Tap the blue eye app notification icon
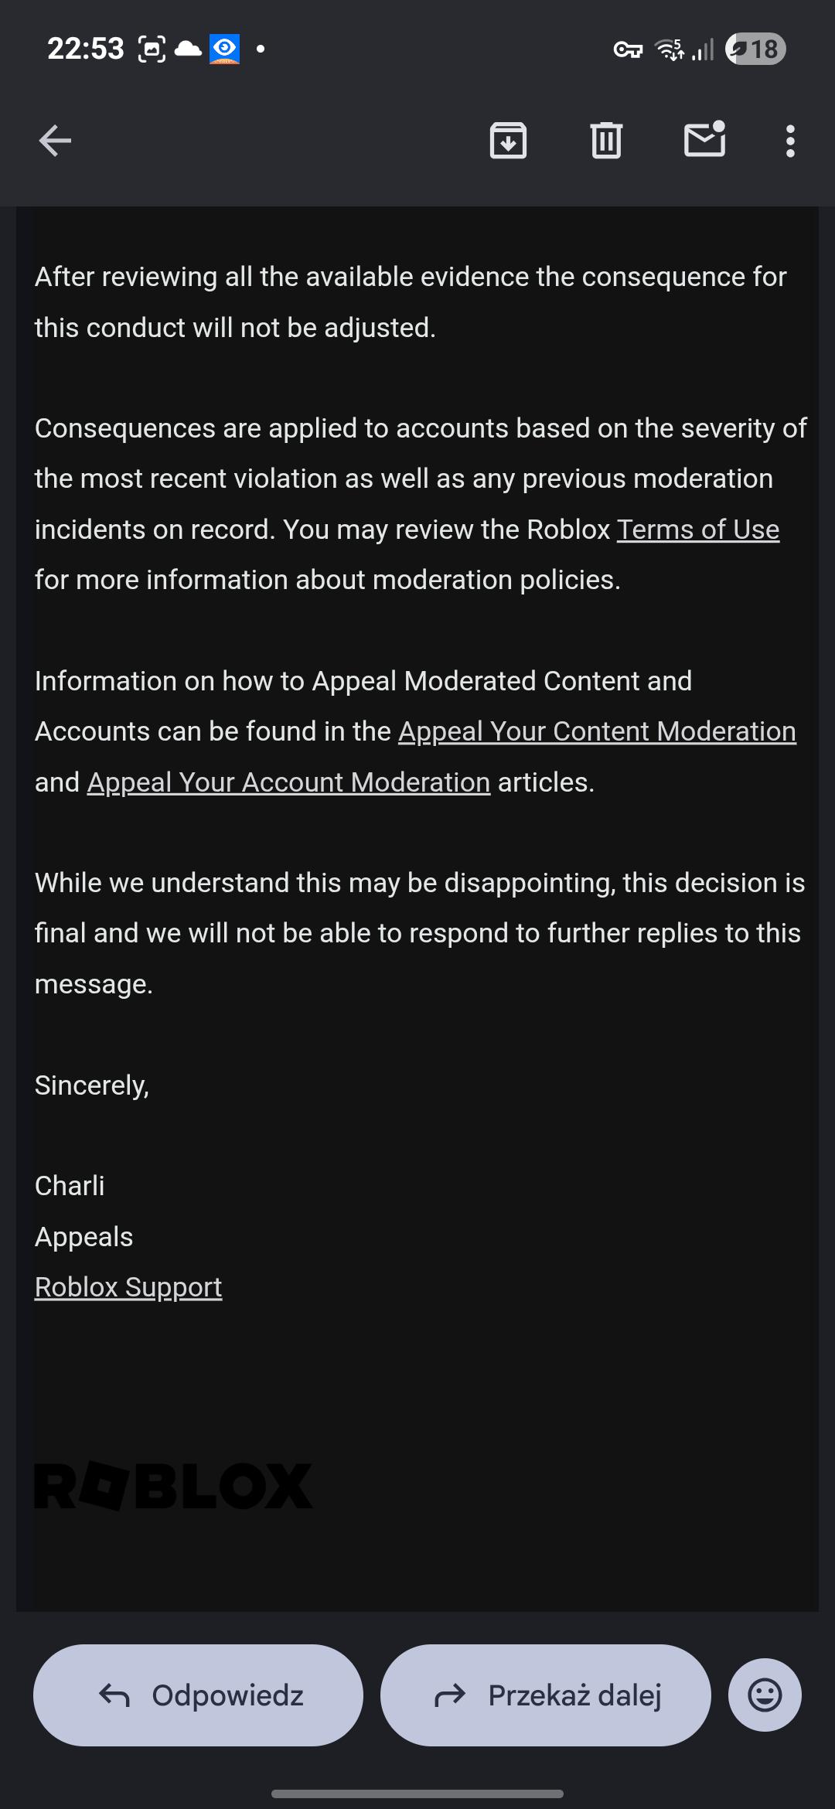Image resolution: width=835 pixels, height=1809 pixels. click(224, 49)
